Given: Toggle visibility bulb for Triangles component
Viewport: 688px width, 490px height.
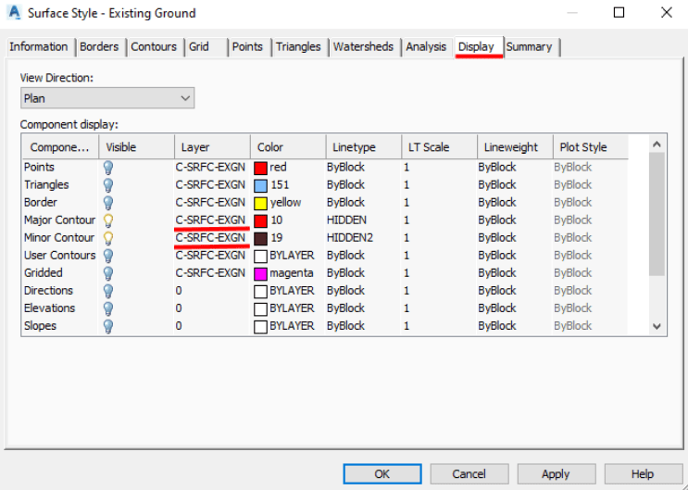Looking at the screenshot, I should pyautogui.click(x=108, y=185).
